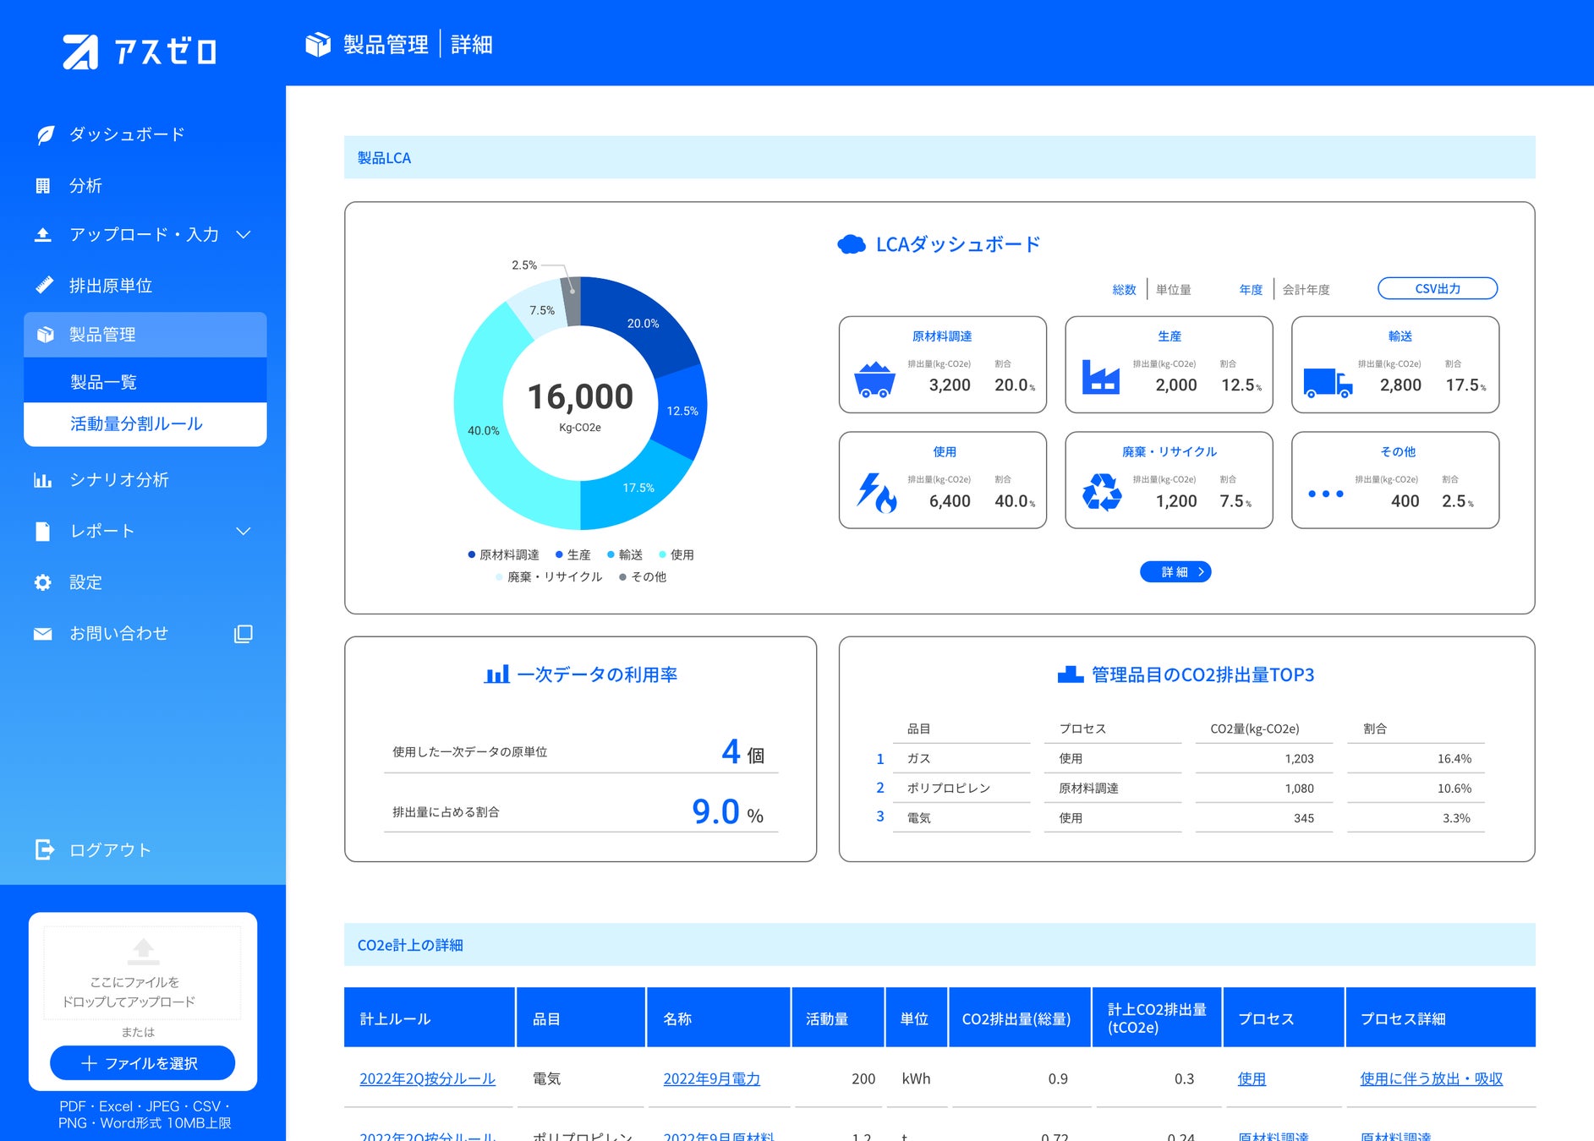Click the 活動量 column header
The height and width of the screenshot is (1141, 1594).
point(837,1018)
